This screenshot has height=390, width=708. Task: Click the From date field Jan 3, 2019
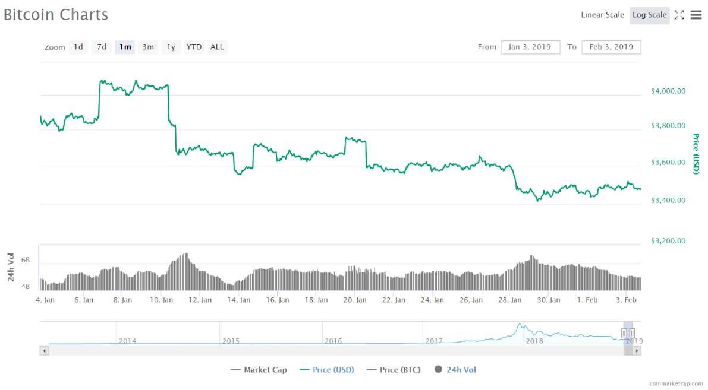pyautogui.click(x=530, y=47)
